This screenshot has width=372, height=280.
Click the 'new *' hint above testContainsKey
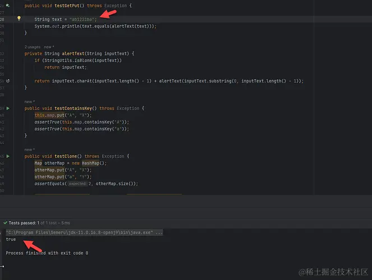[30, 101]
